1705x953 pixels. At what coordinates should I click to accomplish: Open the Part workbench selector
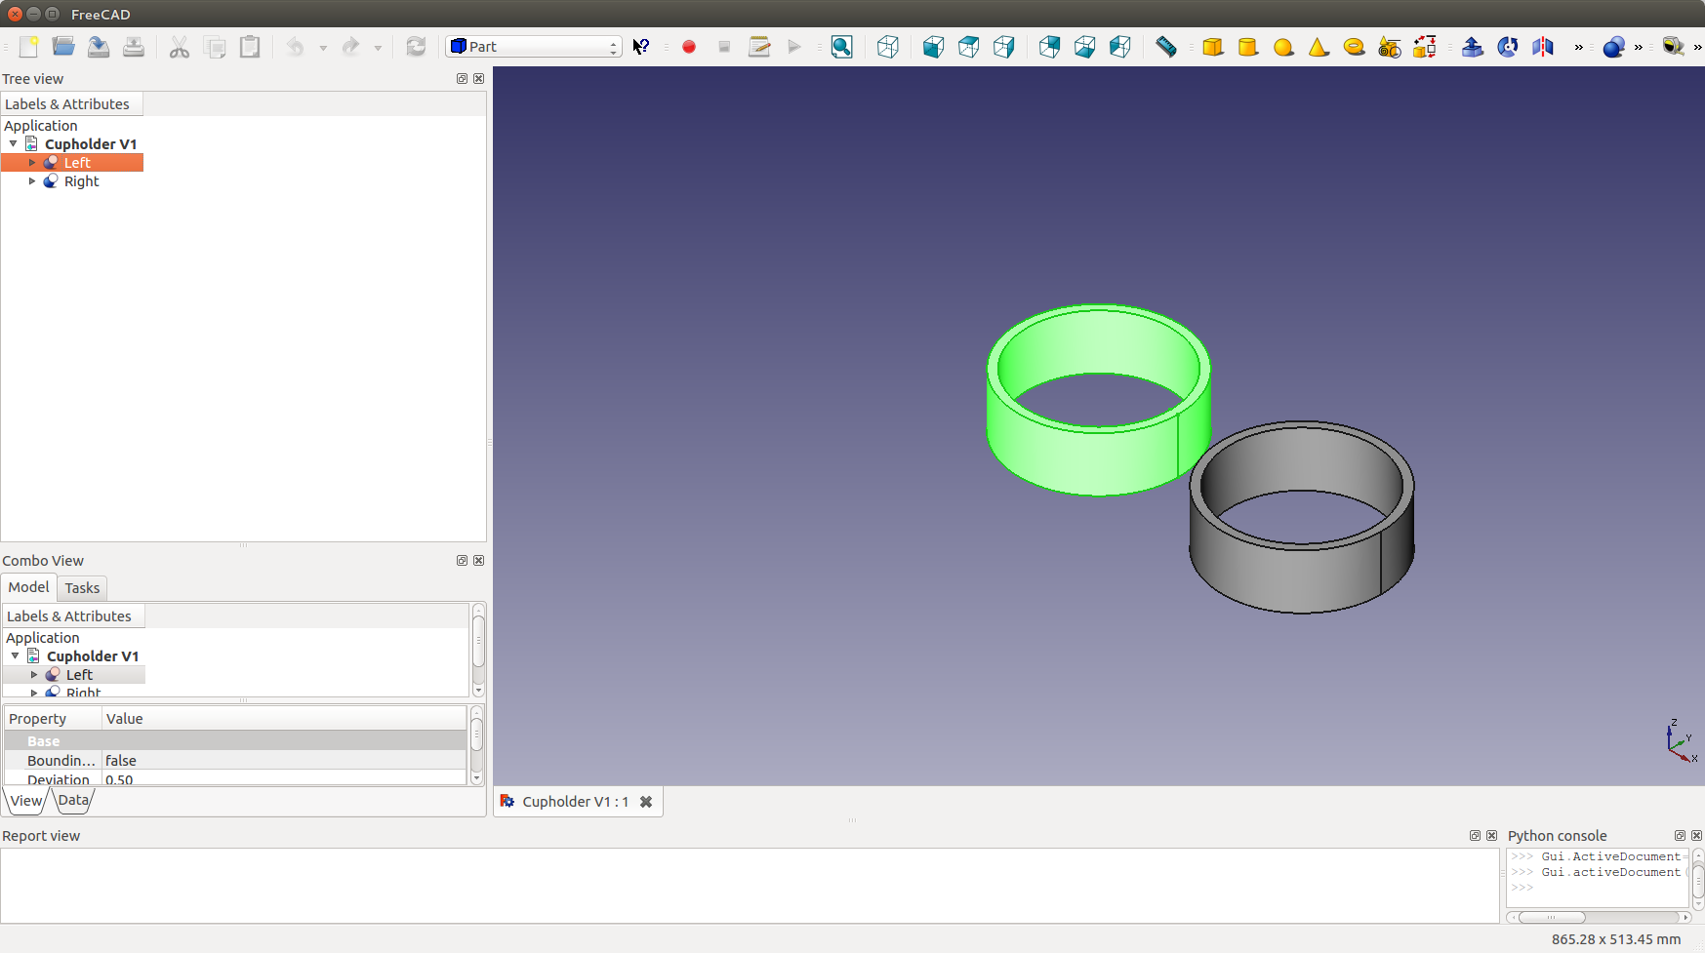[534, 47]
